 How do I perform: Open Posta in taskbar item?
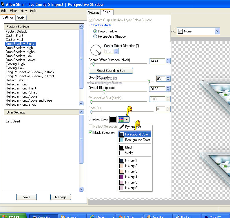click(187, 216)
